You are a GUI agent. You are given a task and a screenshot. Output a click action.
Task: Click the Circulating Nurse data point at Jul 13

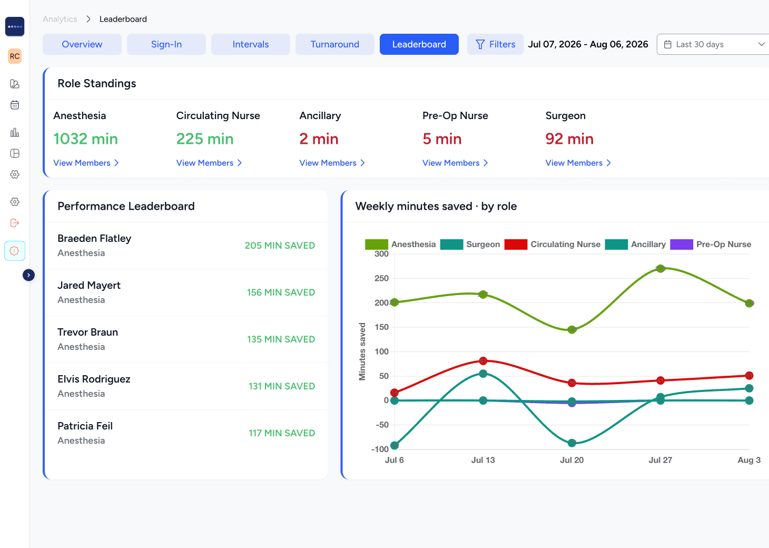coord(483,361)
